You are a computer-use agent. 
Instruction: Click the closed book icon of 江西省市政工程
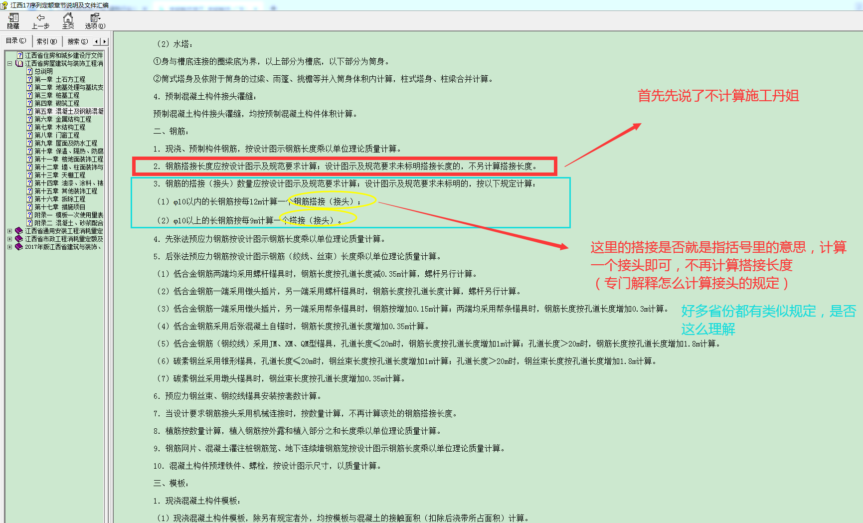[x=19, y=239]
